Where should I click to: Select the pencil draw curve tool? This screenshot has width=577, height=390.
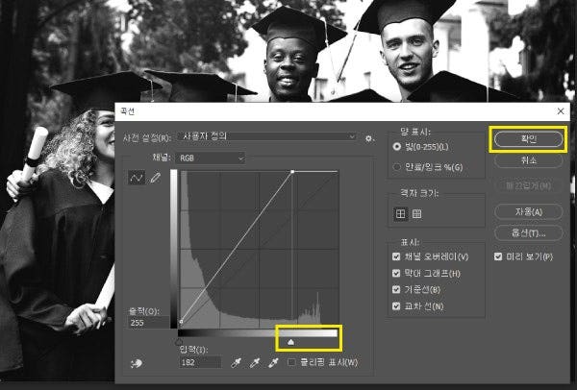(155, 179)
